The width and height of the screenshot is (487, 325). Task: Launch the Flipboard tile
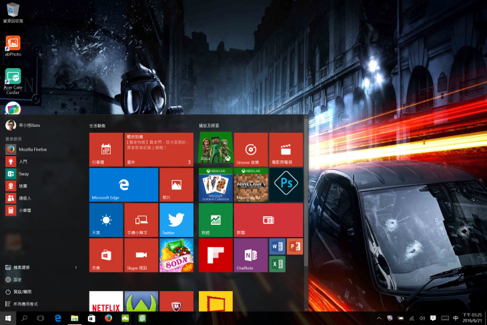pyautogui.click(x=215, y=255)
